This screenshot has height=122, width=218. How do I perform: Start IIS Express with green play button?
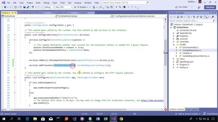point(75,7)
